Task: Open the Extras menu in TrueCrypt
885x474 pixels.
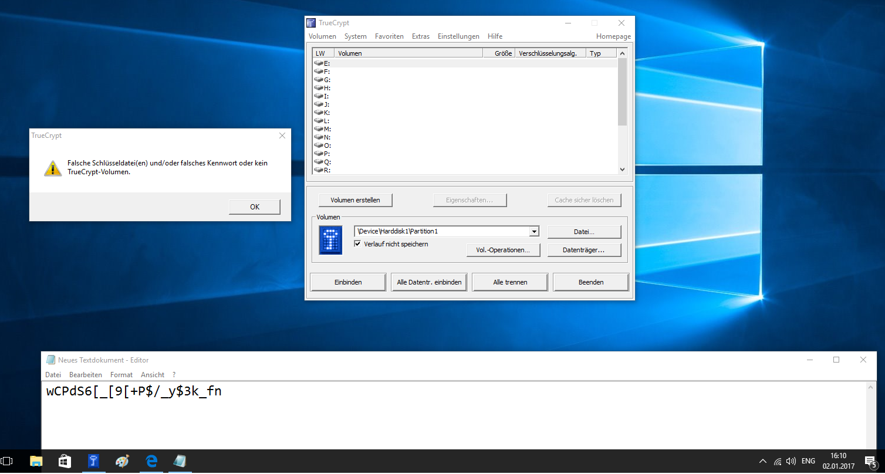Action: 421,36
